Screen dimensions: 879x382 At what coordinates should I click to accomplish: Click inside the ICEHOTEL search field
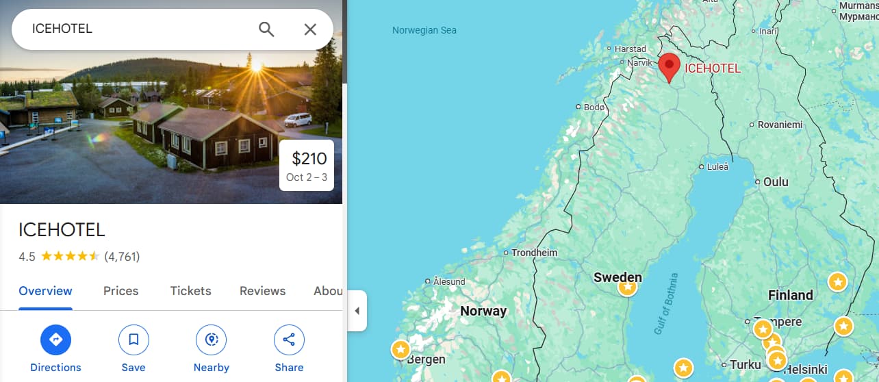[137, 29]
